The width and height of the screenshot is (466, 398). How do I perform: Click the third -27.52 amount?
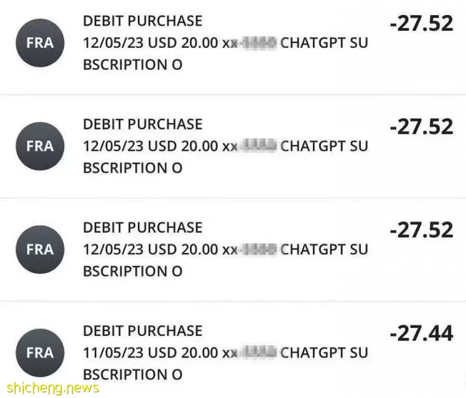click(421, 230)
